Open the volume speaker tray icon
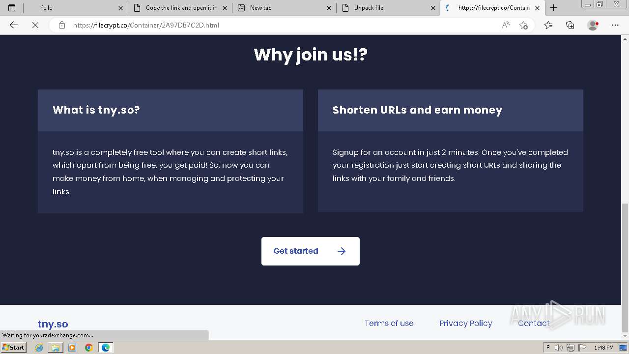Viewport: 629px width, 354px height. (x=559, y=348)
